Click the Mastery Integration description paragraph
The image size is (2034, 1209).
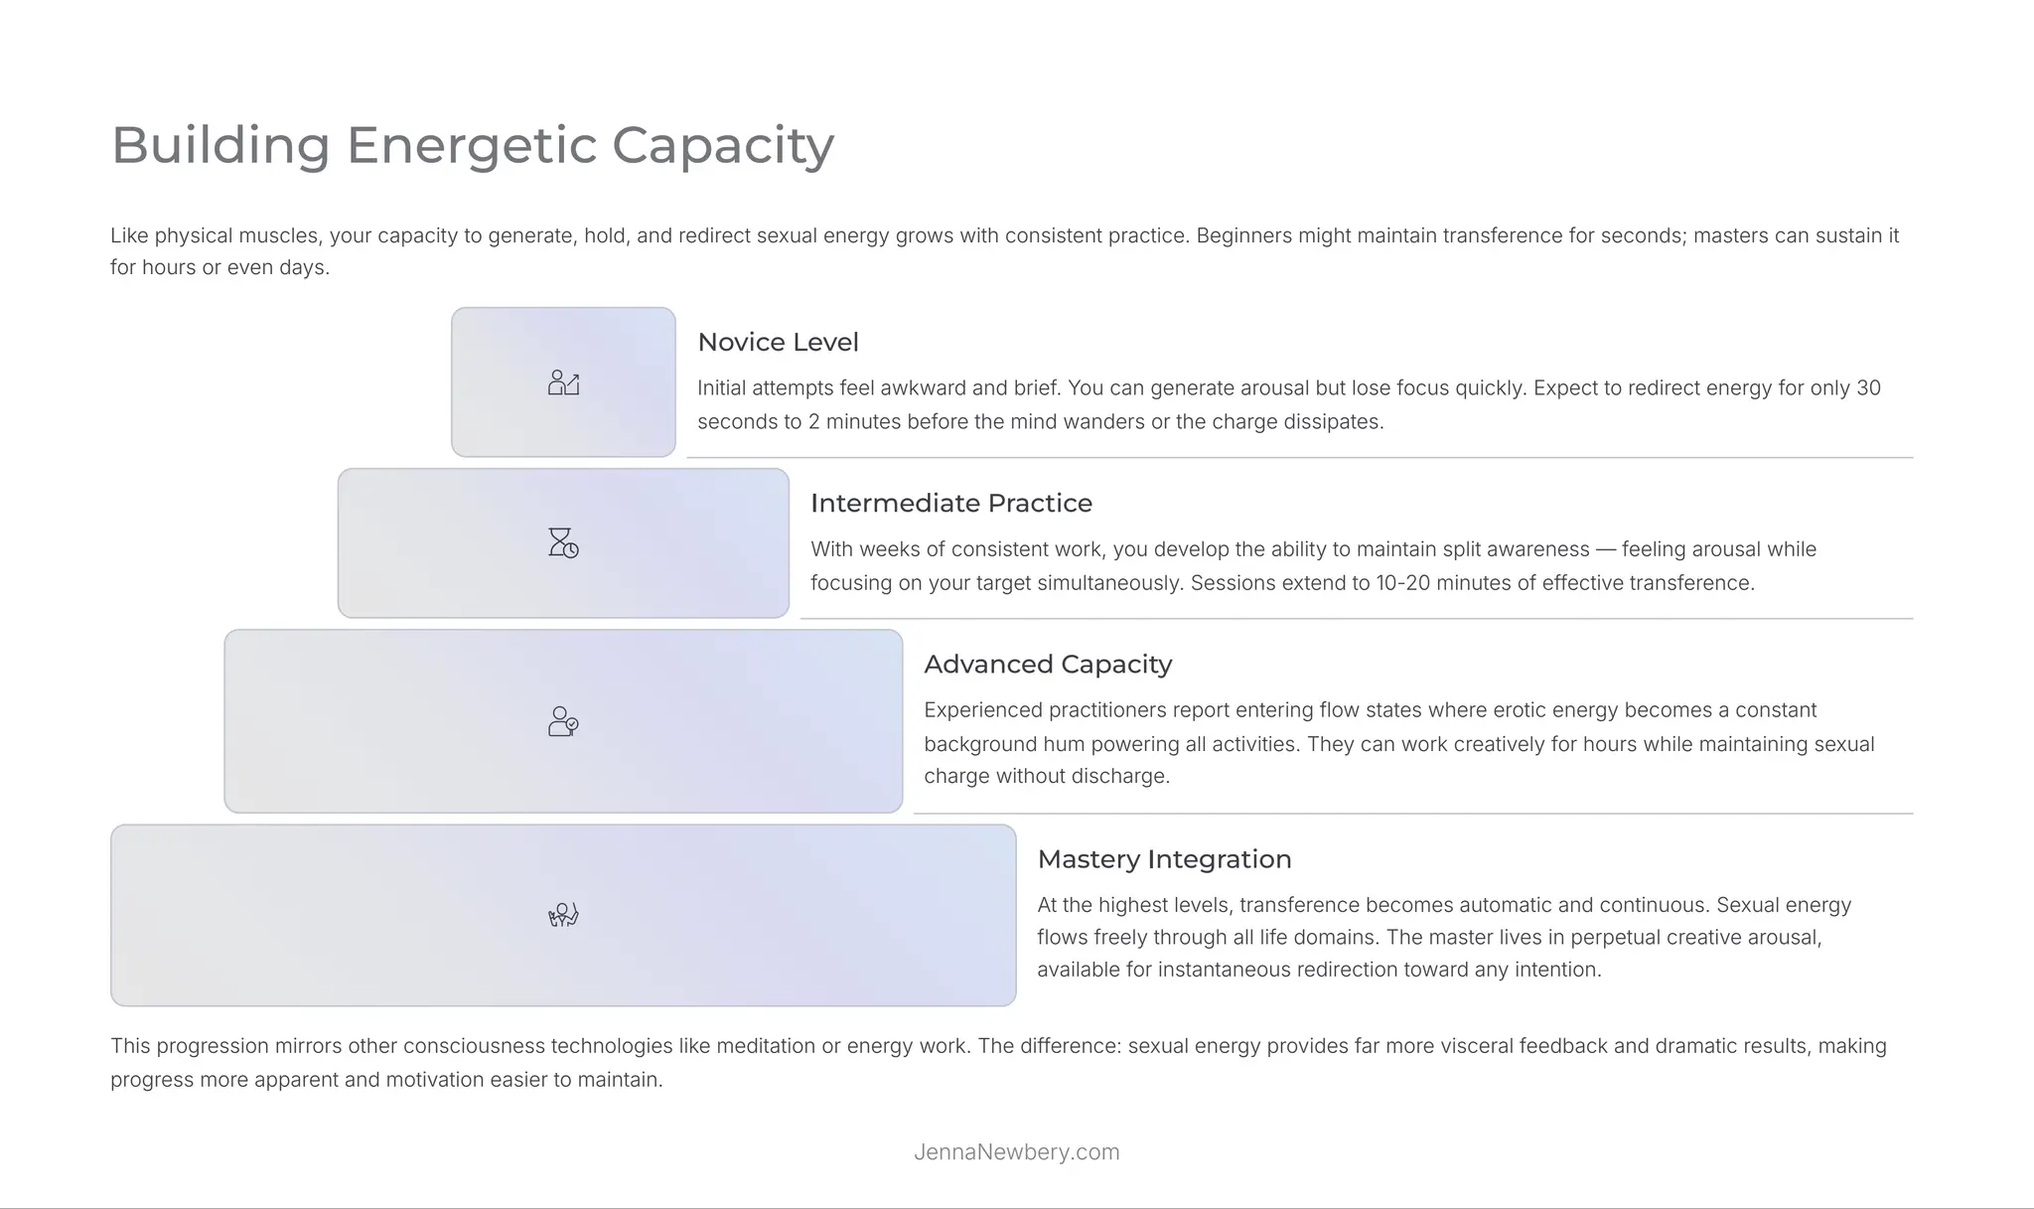[1444, 937]
